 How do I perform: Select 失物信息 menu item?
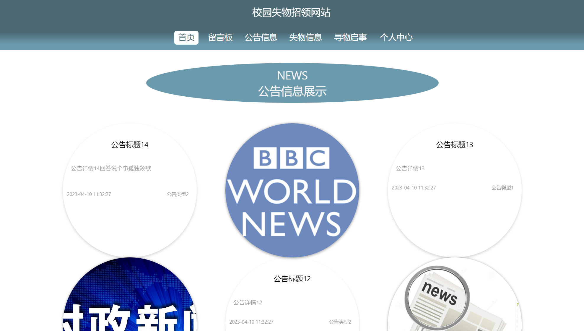pos(305,38)
